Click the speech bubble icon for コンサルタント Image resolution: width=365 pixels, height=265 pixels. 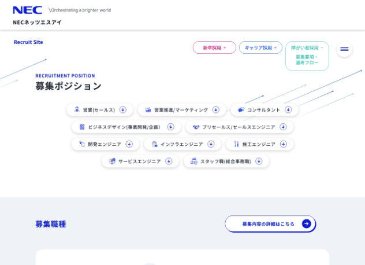click(x=241, y=109)
